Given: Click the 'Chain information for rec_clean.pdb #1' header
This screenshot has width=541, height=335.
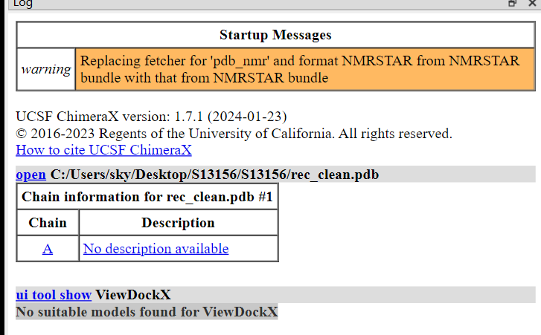Looking at the screenshot, I should pos(147,197).
